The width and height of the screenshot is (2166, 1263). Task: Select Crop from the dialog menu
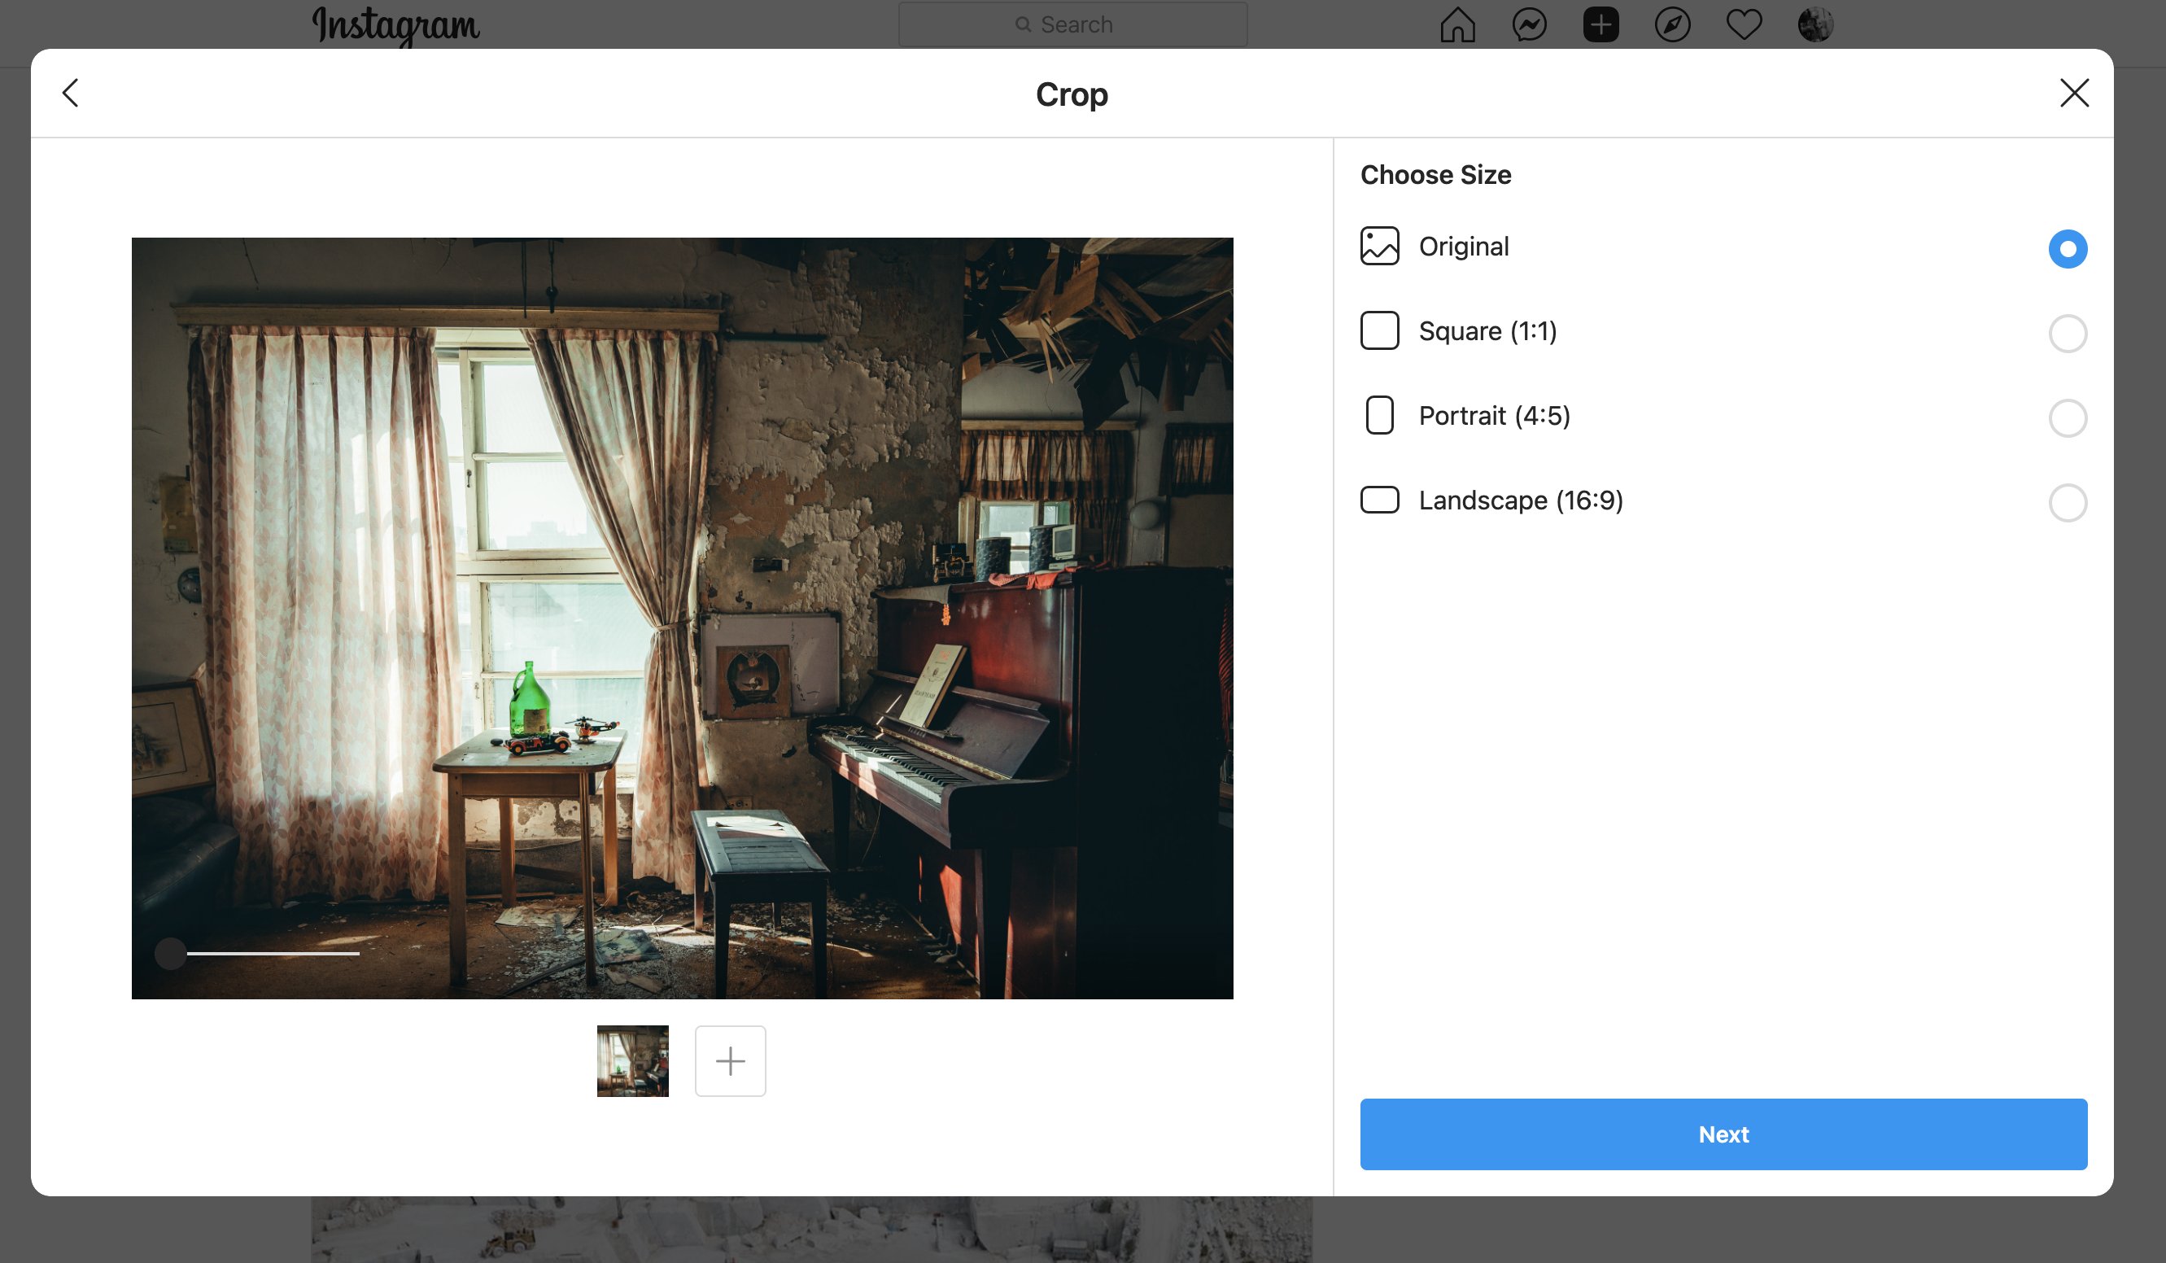point(1073,94)
